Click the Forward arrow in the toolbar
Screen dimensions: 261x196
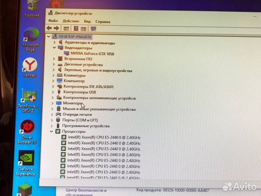(x=57, y=28)
